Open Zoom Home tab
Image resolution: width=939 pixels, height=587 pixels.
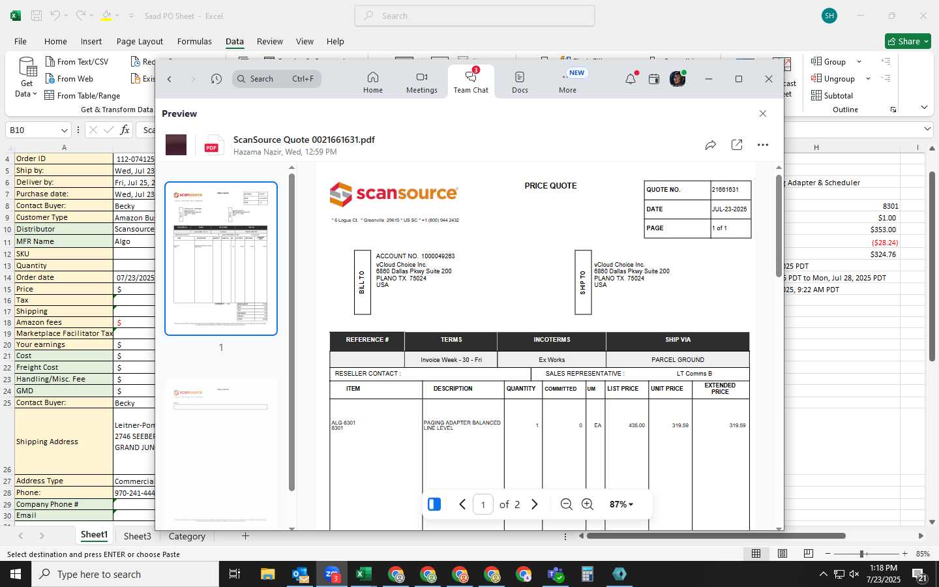point(373,82)
